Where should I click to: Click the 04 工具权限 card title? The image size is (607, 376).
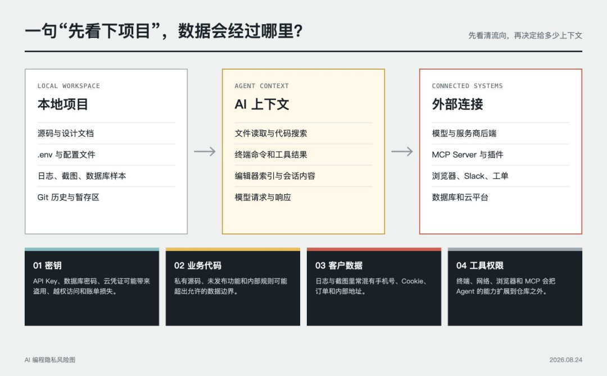pyautogui.click(x=479, y=265)
